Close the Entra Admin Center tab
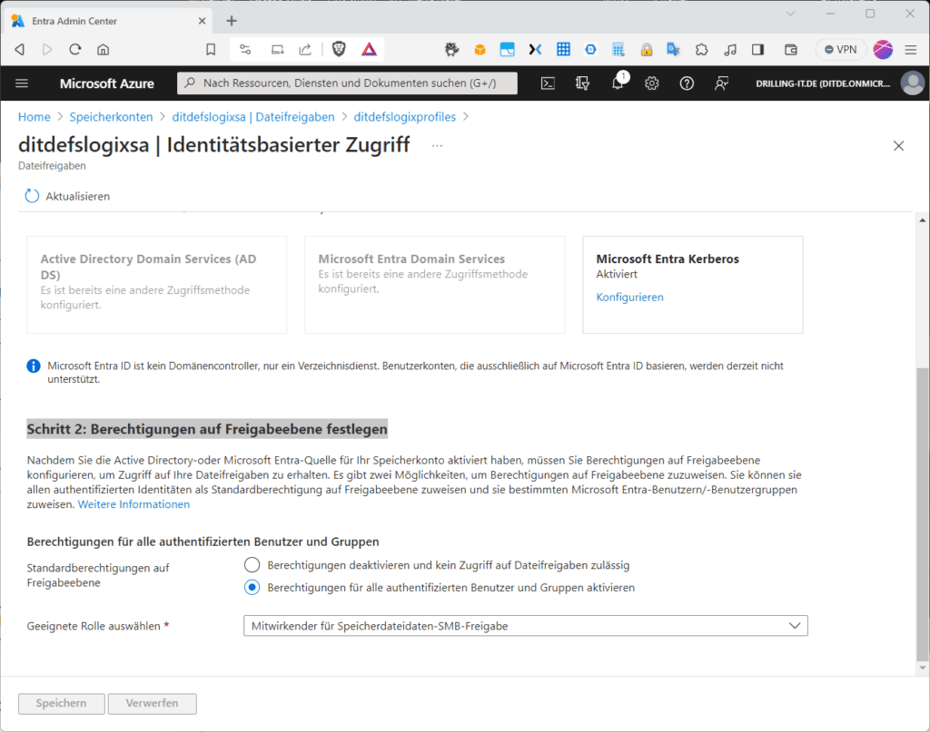Image resolution: width=930 pixels, height=732 pixels. 202,21
